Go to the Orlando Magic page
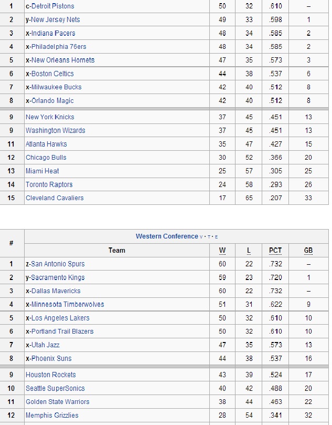This screenshot has width=332, height=425. pos(52,101)
